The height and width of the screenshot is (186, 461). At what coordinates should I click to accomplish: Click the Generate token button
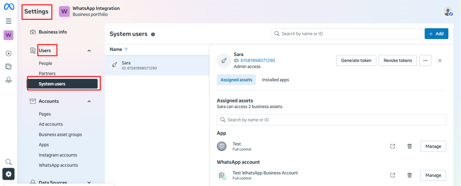356,61
